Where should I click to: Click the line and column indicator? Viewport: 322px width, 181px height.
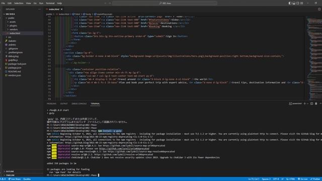pyautogui.click(x=254, y=179)
